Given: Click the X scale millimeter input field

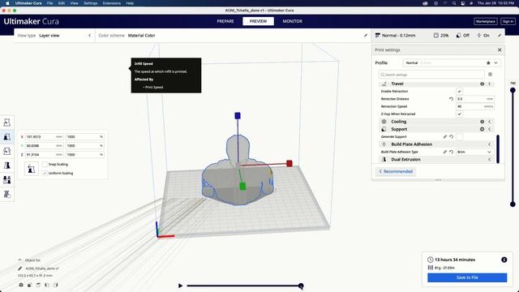Looking at the screenshot, I should (x=45, y=136).
